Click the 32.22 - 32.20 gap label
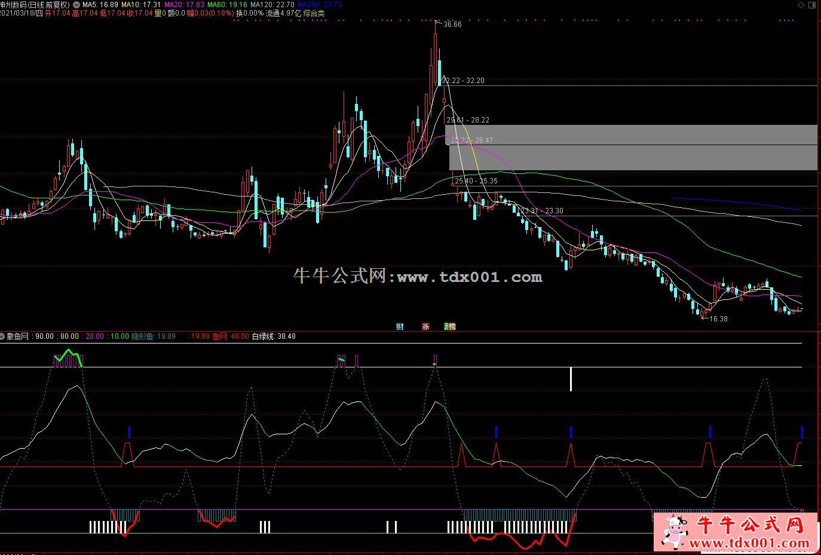Image resolution: width=821 pixels, height=555 pixels. (x=463, y=81)
